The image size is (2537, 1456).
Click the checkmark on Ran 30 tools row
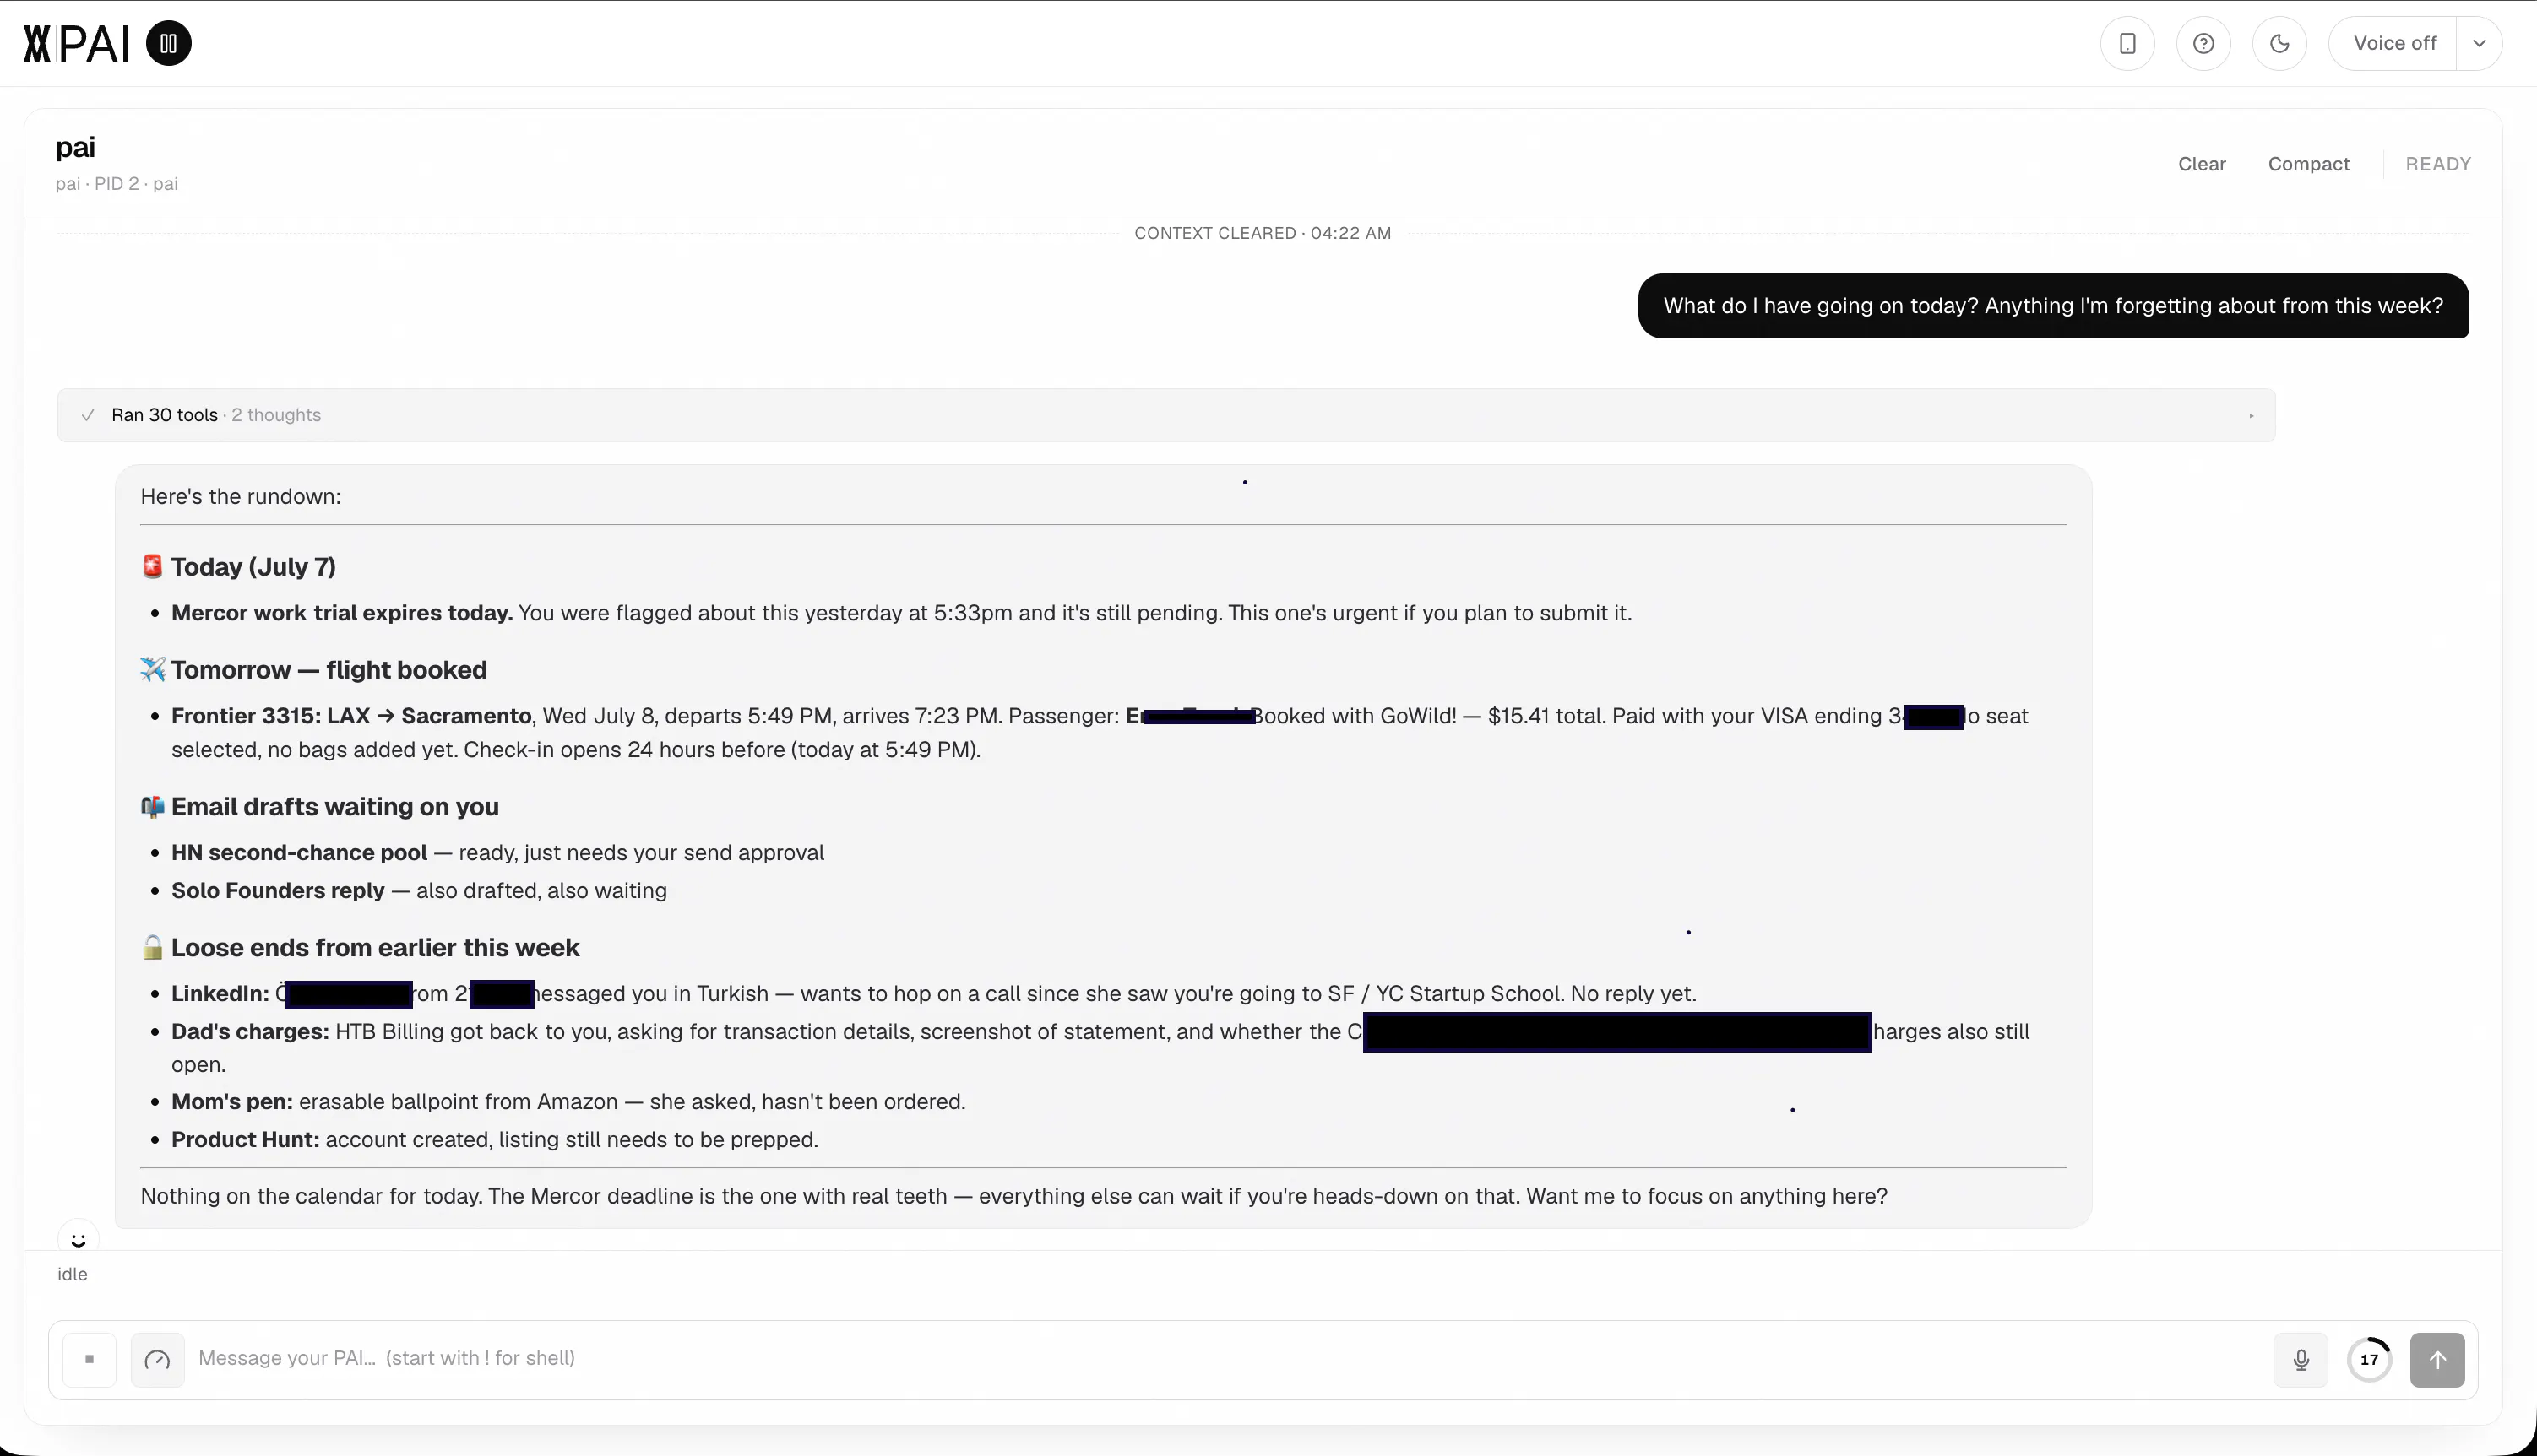(88, 415)
